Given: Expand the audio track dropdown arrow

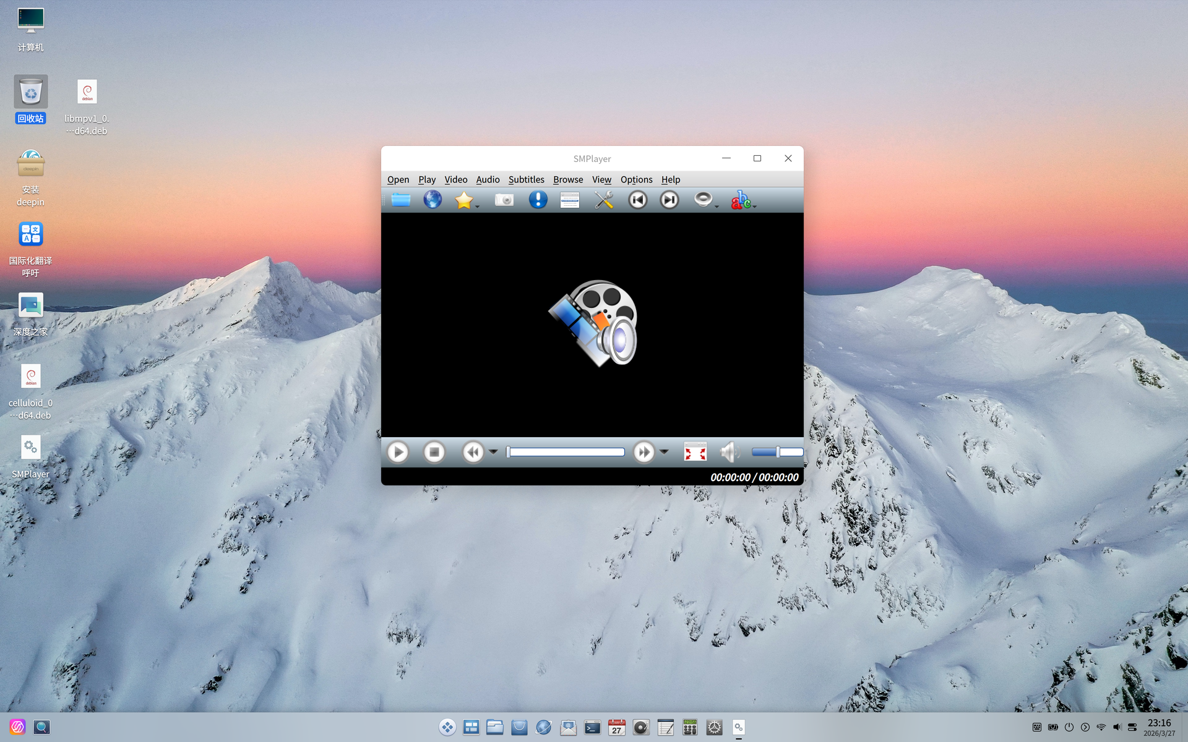Looking at the screenshot, I should [x=717, y=206].
